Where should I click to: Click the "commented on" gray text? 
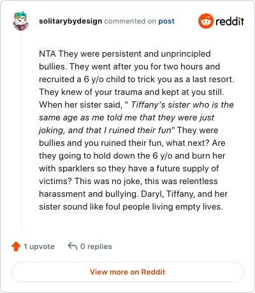[130, 21]
